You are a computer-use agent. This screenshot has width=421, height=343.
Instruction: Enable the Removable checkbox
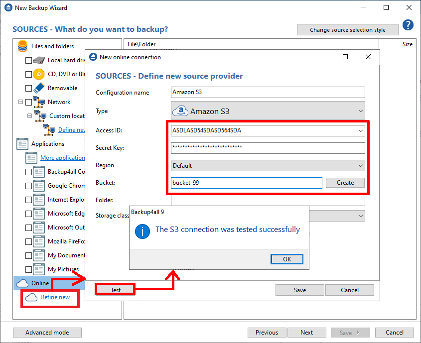pos(28,88)
